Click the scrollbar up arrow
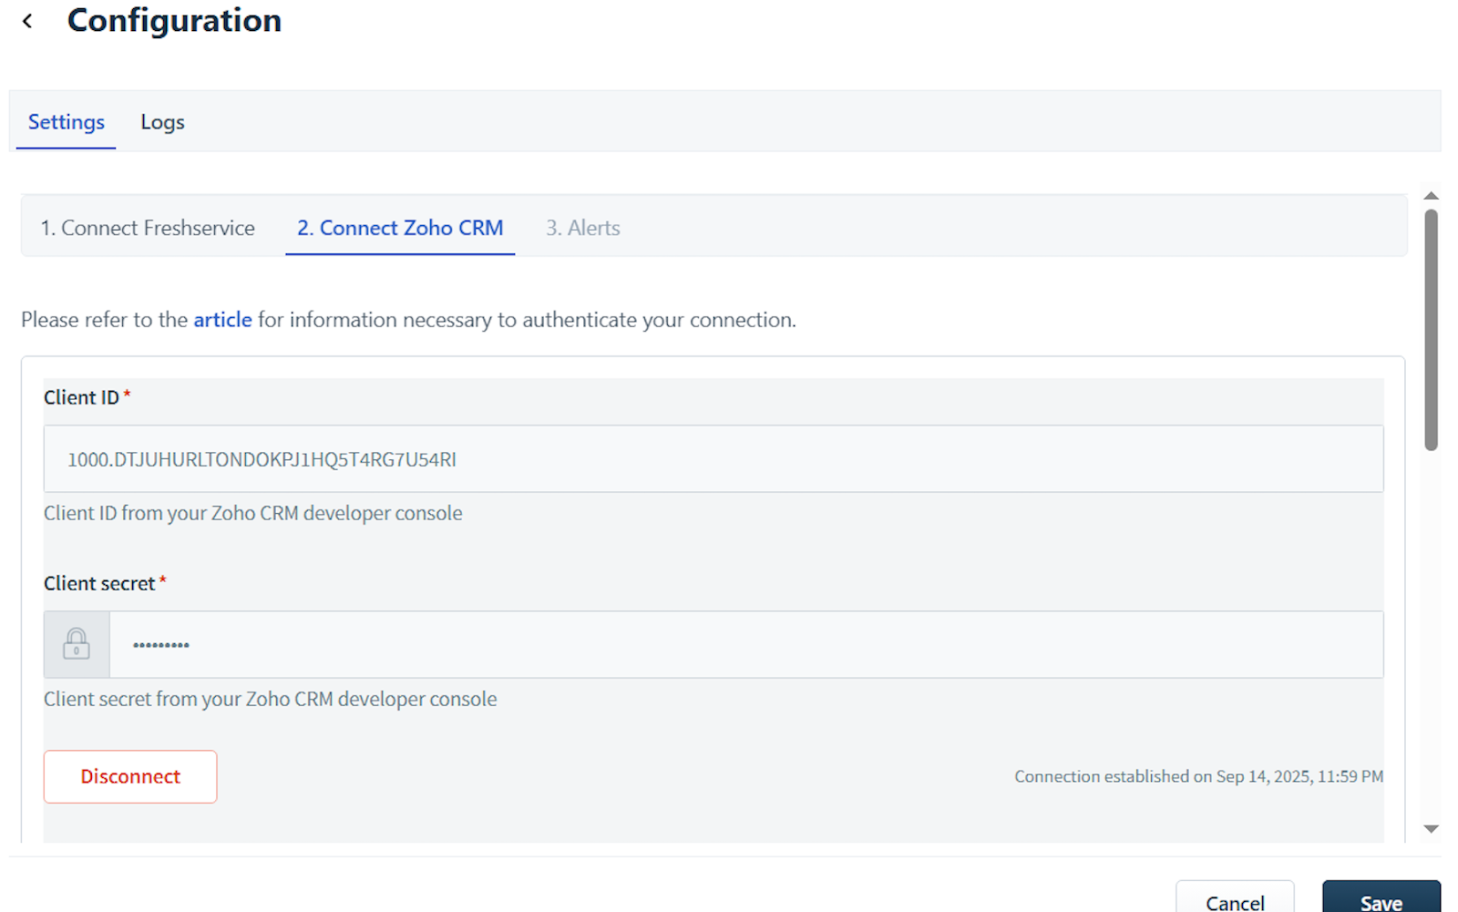 pyautogui.click(x=1432, y=196)
